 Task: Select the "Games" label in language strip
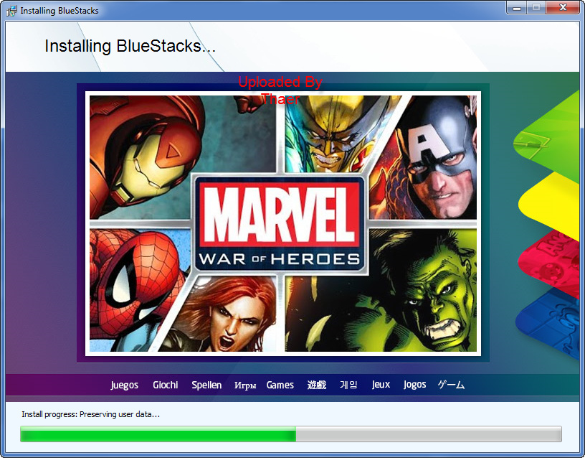coord(280,385)
